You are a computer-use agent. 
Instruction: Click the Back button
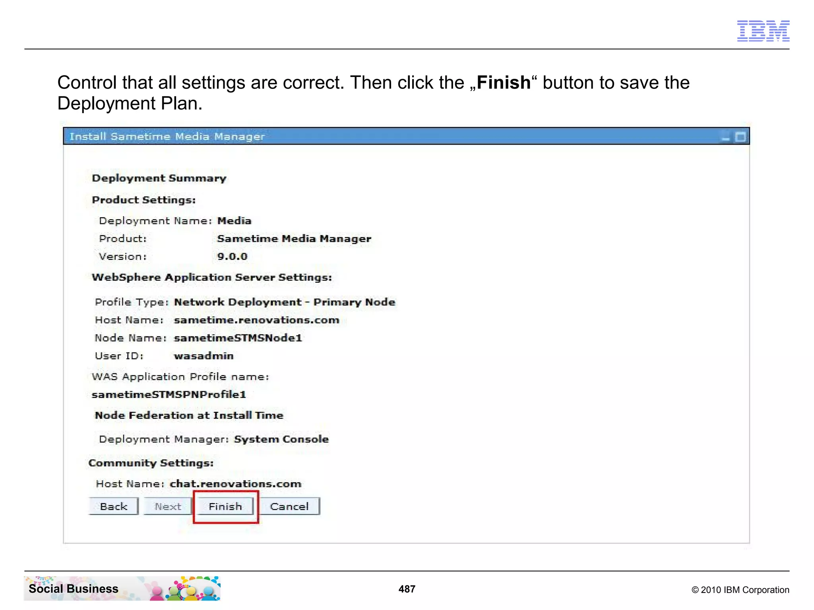[x=114, y=506]
